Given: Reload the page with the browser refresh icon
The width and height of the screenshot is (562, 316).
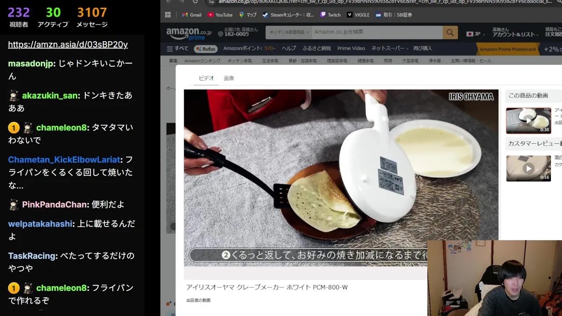Looking at the screenshot, I should [196, 2].
